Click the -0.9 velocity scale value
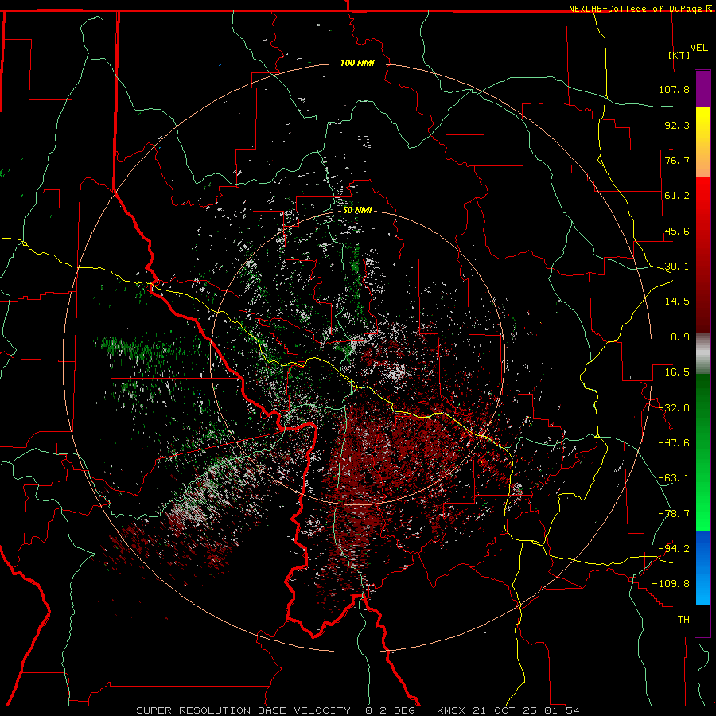Image resolution: width=716 pixels, height=716 pixels. tap(677, 337)
